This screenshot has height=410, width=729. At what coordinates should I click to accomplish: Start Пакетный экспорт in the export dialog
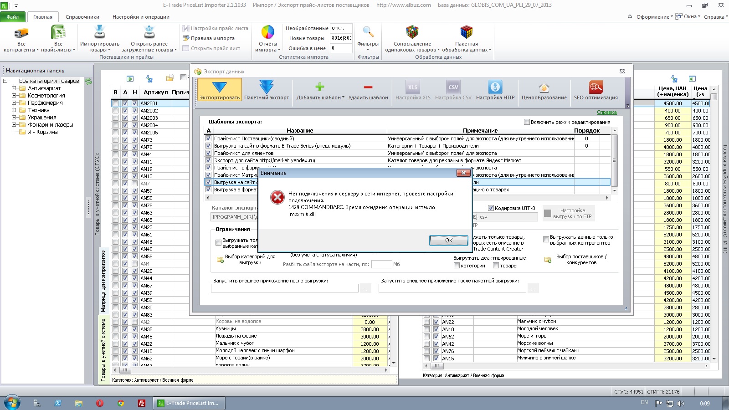point(267,90)
